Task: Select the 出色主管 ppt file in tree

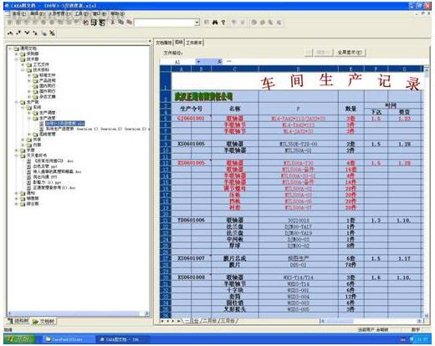Action: click(x=42, y=166)
